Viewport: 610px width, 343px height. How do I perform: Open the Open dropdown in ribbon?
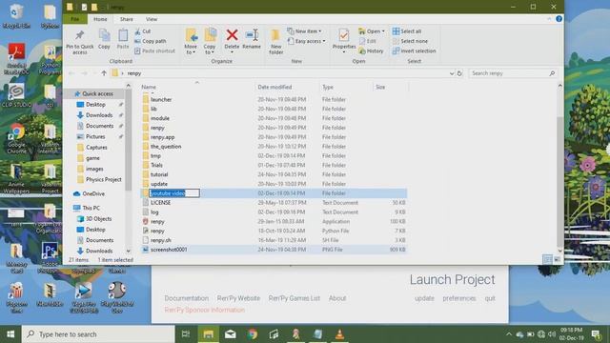pyautogui.click(x=372, y=31)
